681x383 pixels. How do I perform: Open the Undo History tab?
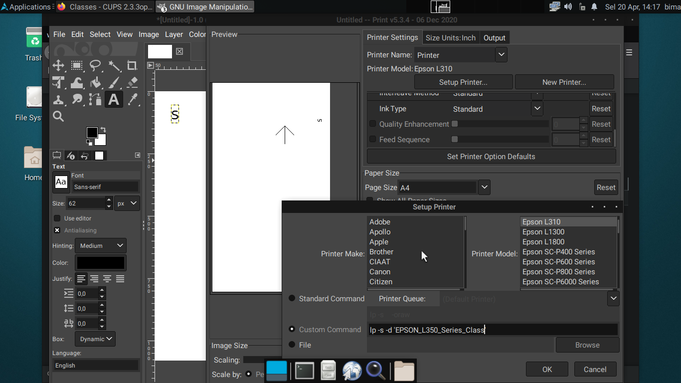(x=85, y=156)
